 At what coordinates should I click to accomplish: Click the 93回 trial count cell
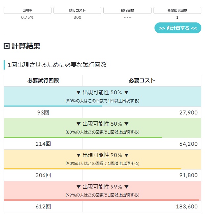[43, 112]
